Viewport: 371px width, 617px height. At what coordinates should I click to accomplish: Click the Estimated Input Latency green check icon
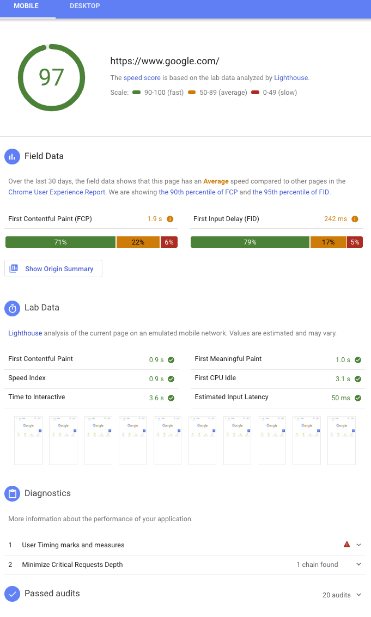click(358, 398)
